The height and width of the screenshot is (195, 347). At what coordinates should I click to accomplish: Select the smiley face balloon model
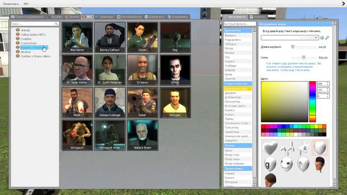pos(287,164)
